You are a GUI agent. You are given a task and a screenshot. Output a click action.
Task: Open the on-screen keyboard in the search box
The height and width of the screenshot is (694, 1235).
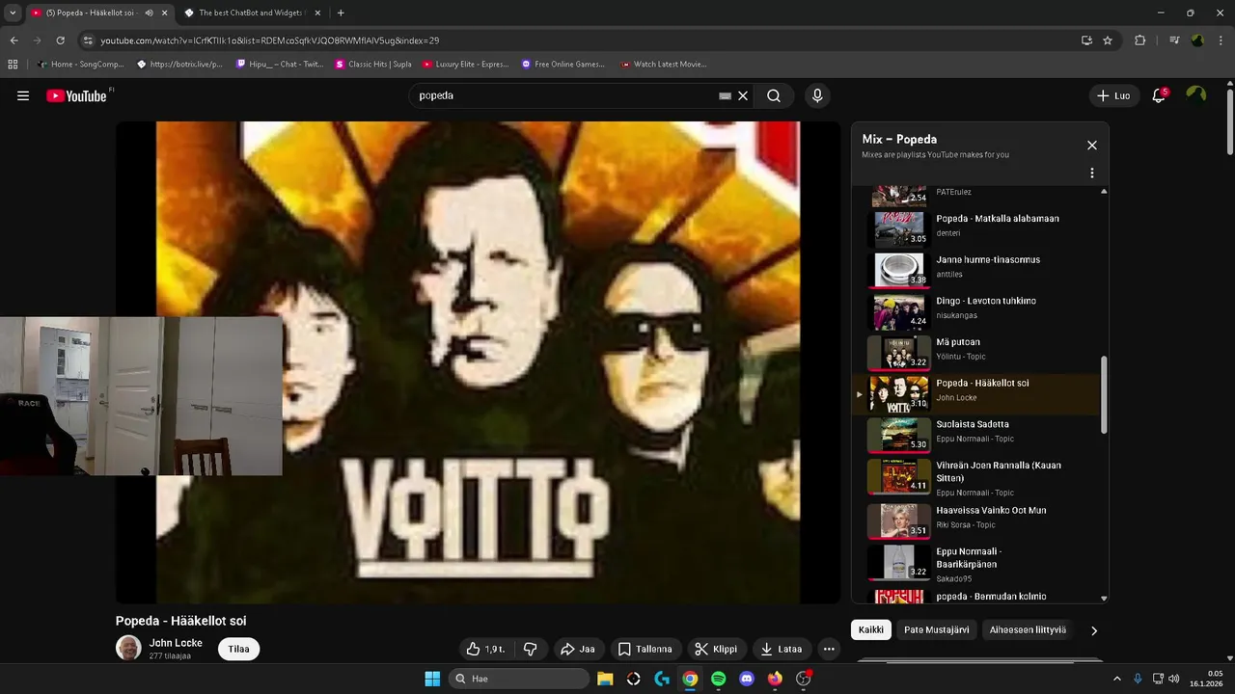click(726, 95)
